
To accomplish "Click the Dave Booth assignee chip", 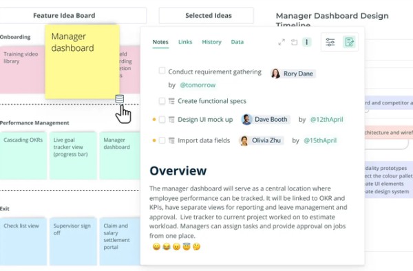I will (266, 120).
